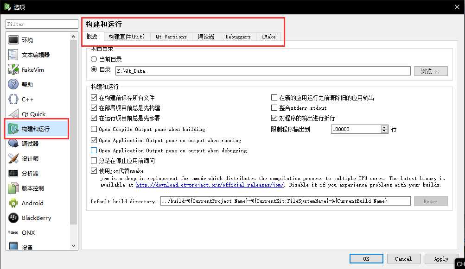
Task: Open the C++ braces icon
Action: (x=13, y=99)
